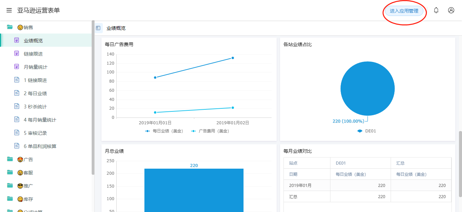
Task: Click the 每月业绩对比 table title
Action: pos(298,151)
